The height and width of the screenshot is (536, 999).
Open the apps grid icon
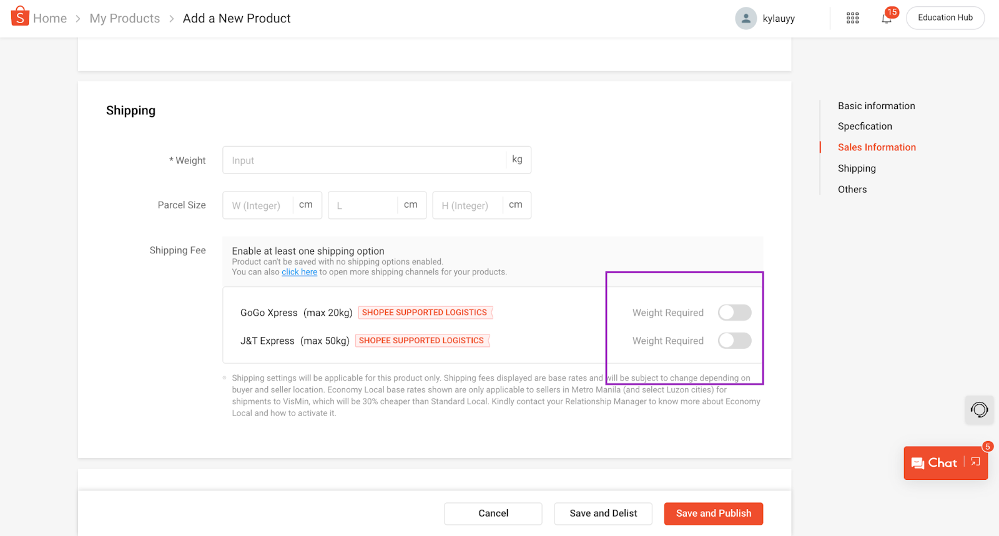(x=852, y=18)
